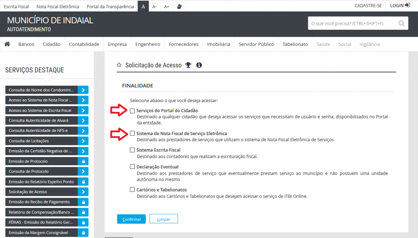The image size is (418, 238).
Task: Tick the Cartórios e Tabelionatos checkbox
Action: [132, 190]
